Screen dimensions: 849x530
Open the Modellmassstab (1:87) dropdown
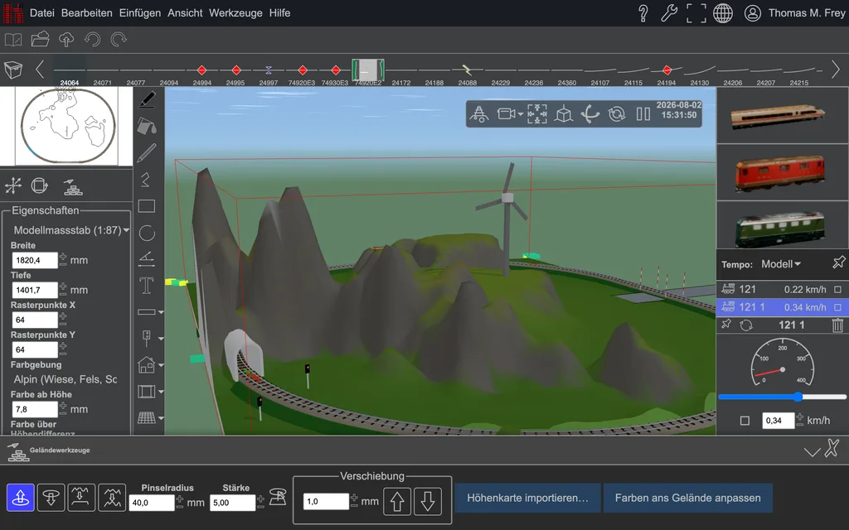pos(71,230)
